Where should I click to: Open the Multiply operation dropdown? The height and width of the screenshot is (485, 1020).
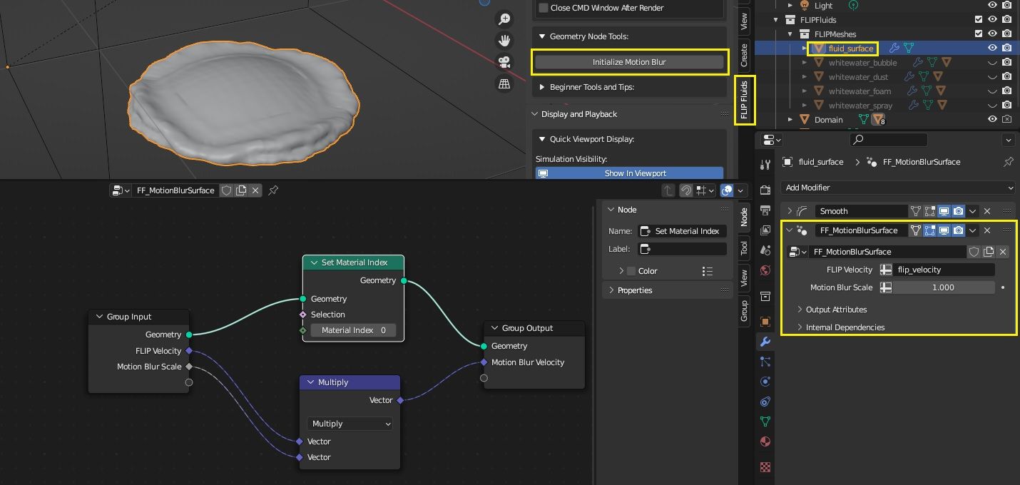350,424
